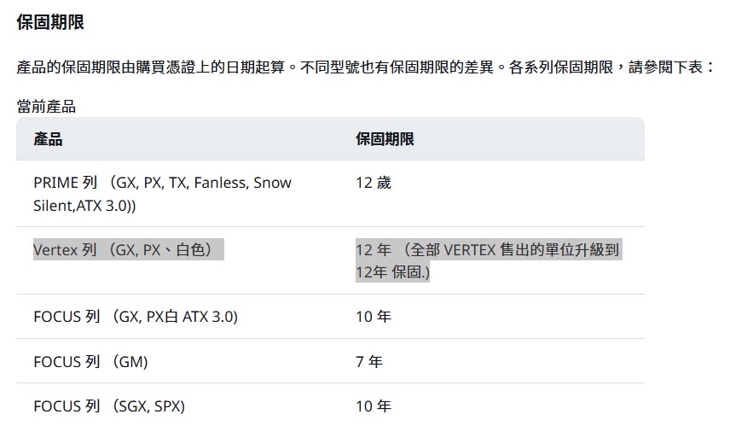Click 10 年 warranty for FOCUS SGX row
Image resolution: width=730 pixels, height=426 pixels.
pyautogui.click(x=374, y=406)
